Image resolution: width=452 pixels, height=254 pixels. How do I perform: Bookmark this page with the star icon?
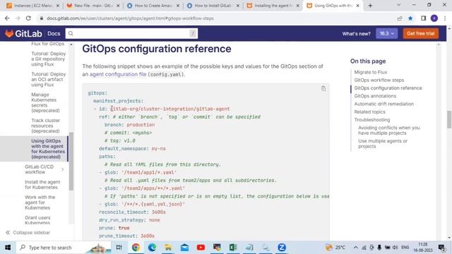tap(410, 18)
